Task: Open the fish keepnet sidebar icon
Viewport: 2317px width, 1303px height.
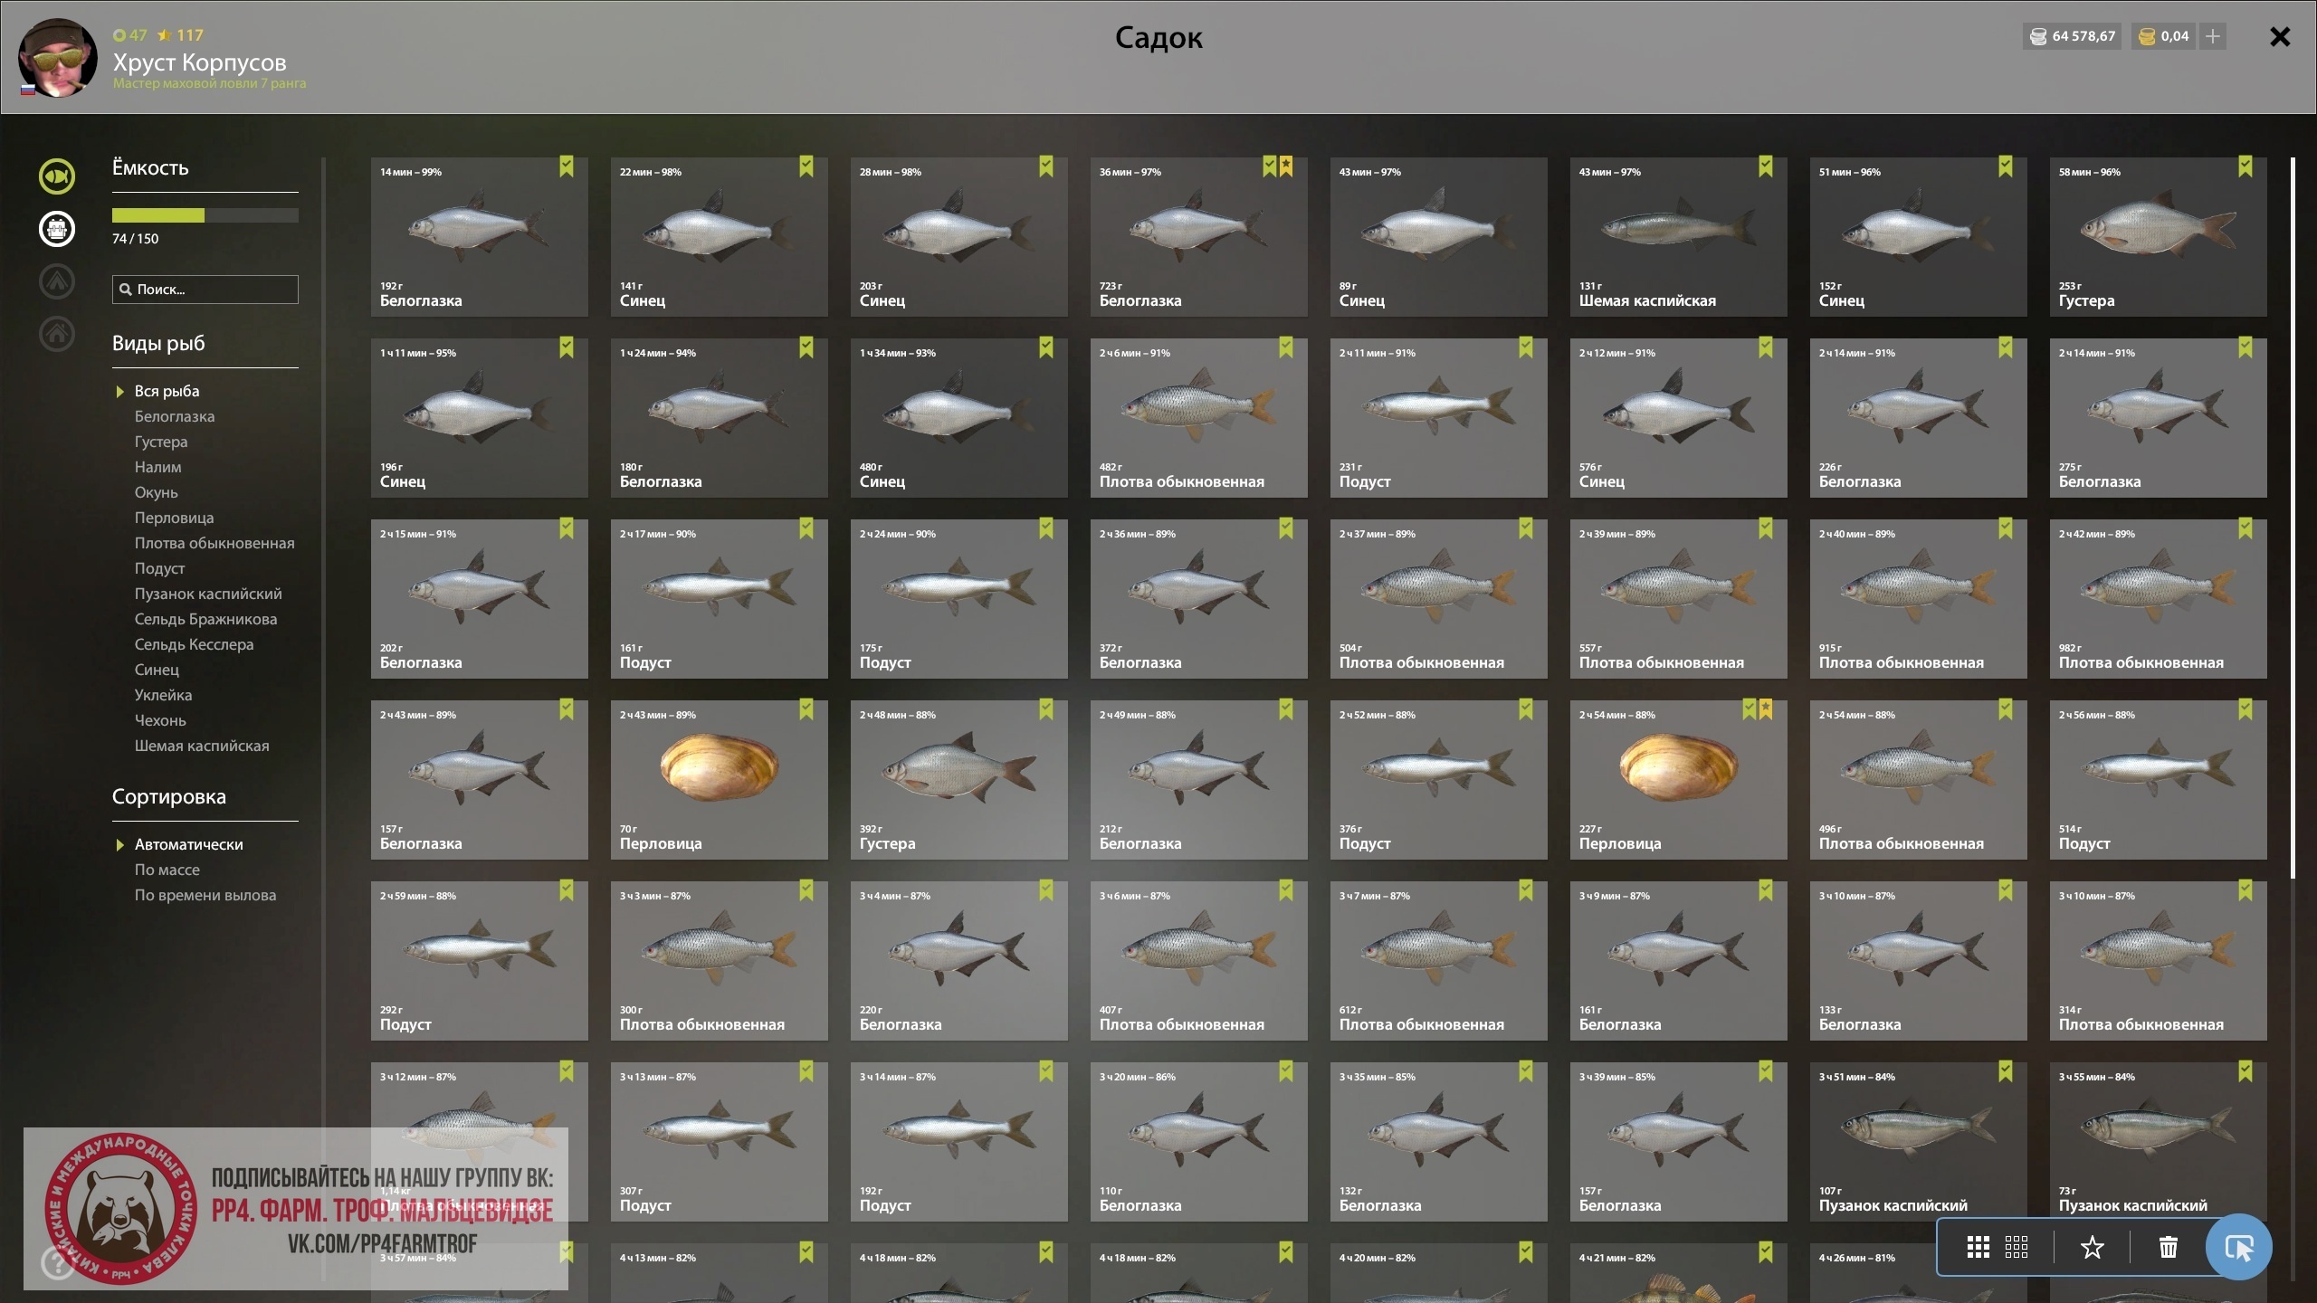Action: pos(57,176)
